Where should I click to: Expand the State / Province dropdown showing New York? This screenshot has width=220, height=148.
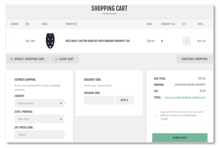[39, 119]
